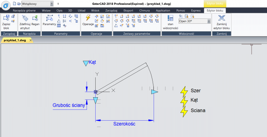Click the Zdefiniuj atrybut tag button
Screen dimensions: 267x137
coord(25,22)
